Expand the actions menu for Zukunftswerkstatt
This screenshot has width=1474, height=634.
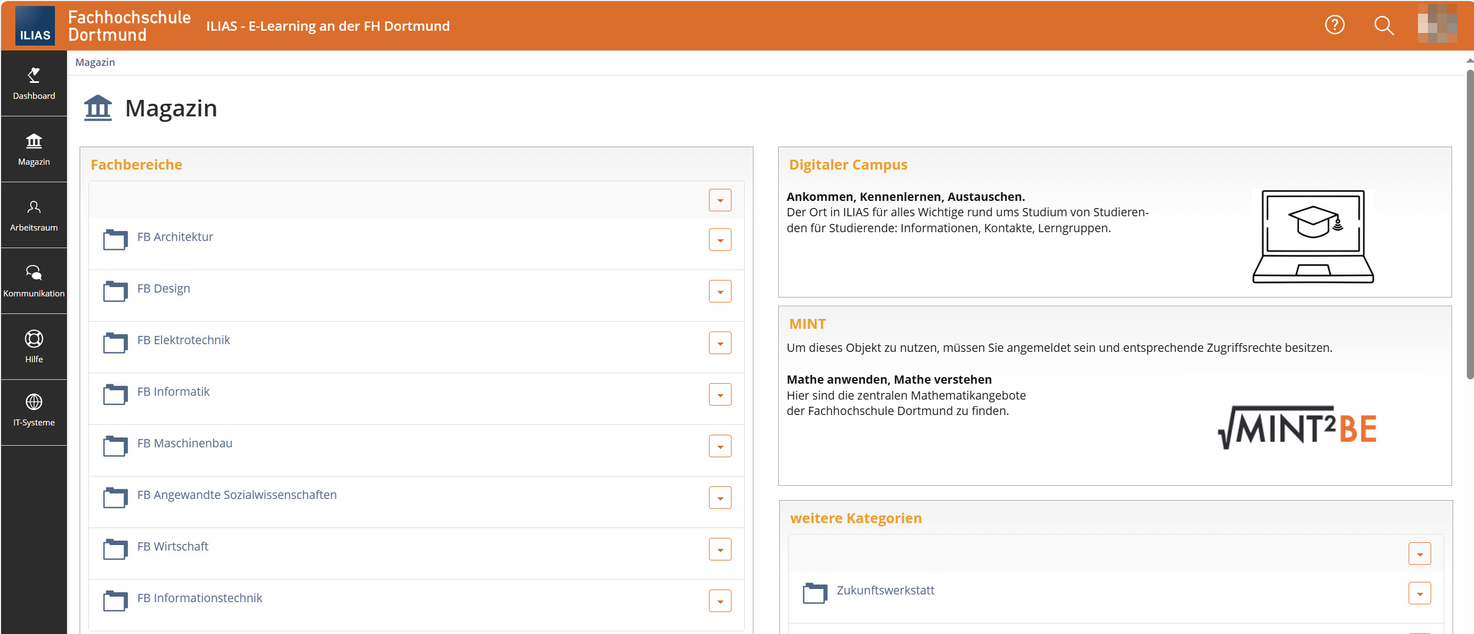pos(1420,593)
